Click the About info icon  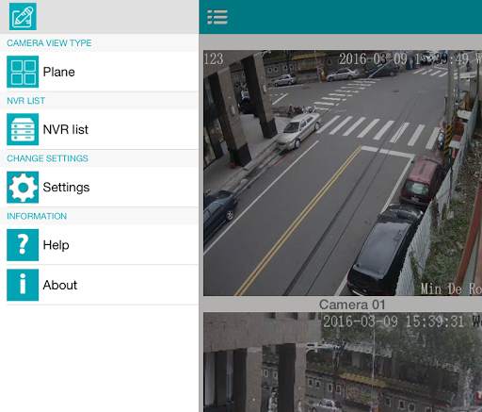(23, 285)
